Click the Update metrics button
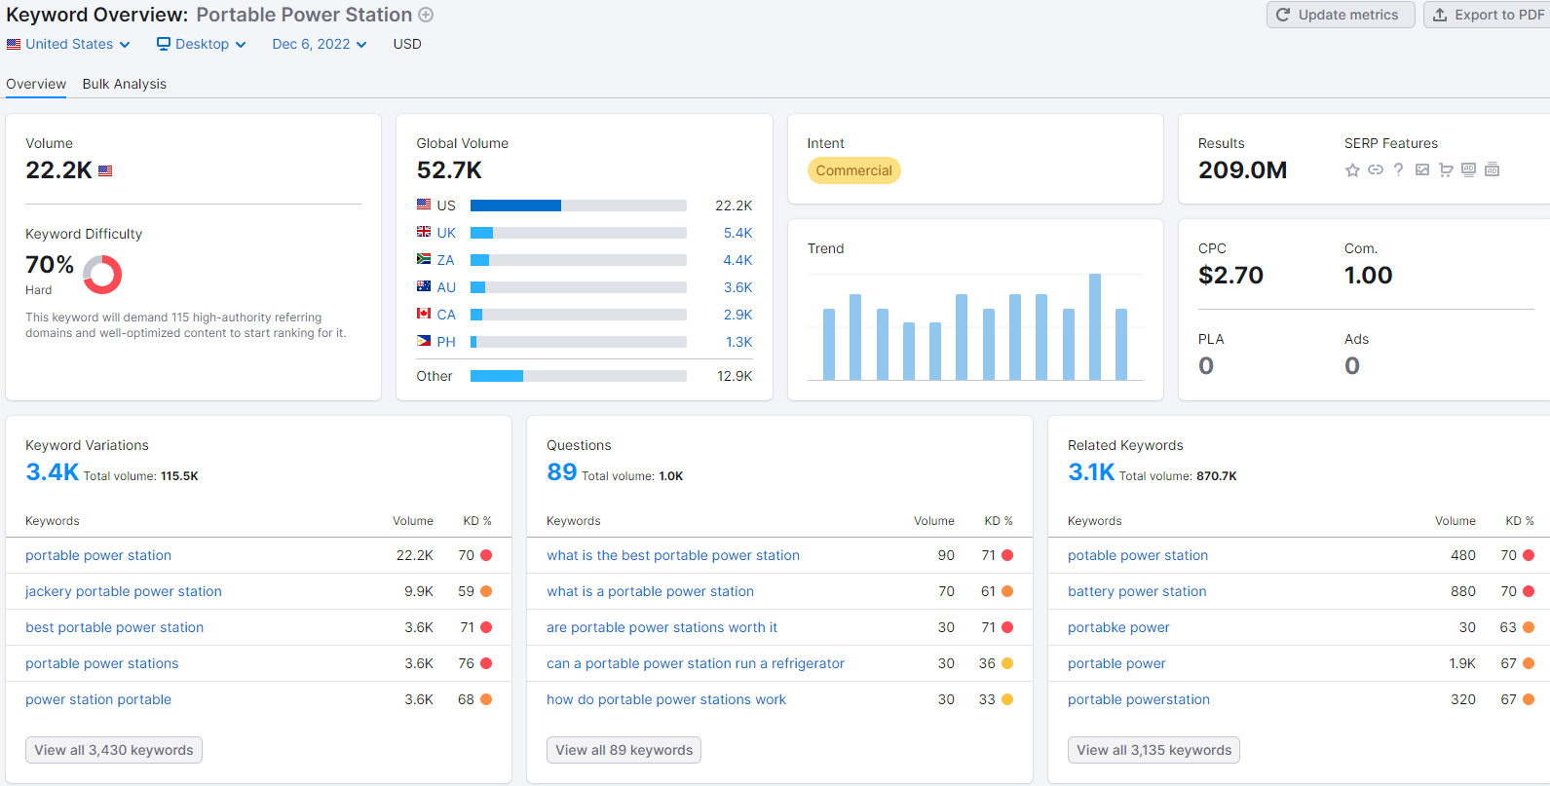1550x786 pixels. (x=1340, y=15)
